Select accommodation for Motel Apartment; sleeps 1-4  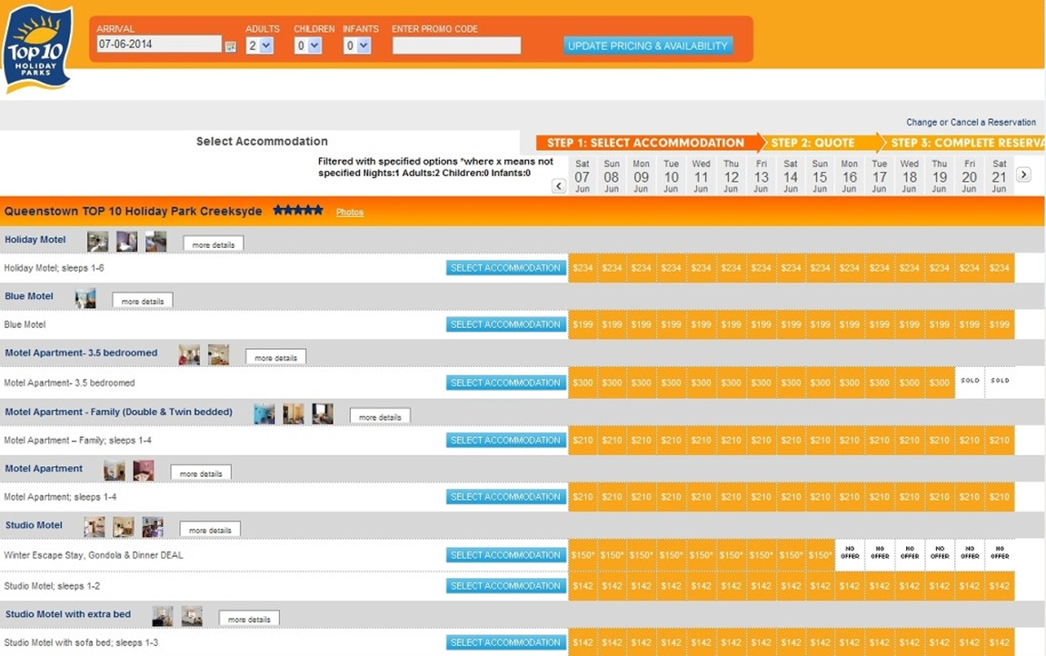click(x=505, y=497)
